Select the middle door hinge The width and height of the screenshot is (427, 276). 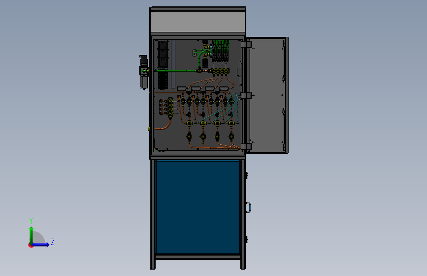[x=246, y=95]
